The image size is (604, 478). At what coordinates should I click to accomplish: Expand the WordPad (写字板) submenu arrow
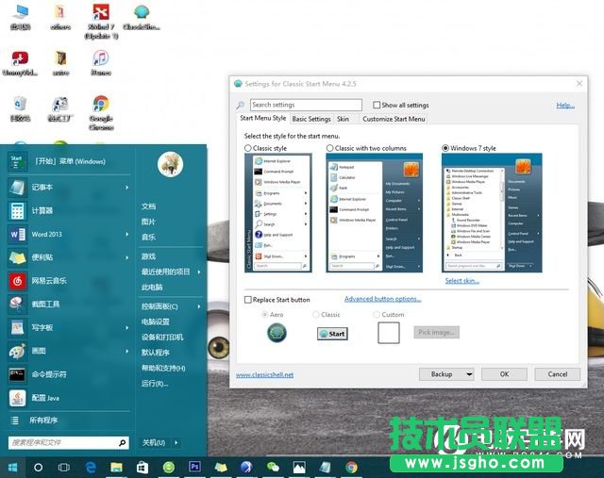pyautogui.click(x=126, y=327)
